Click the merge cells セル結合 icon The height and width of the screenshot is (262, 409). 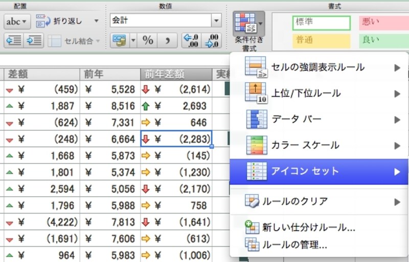coord(55,41)
